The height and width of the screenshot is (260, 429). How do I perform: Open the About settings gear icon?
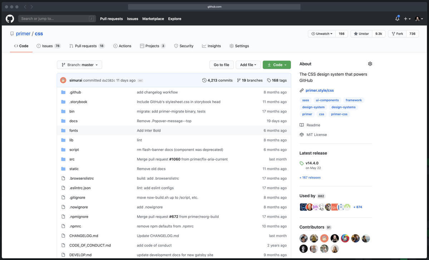(370, 64)
